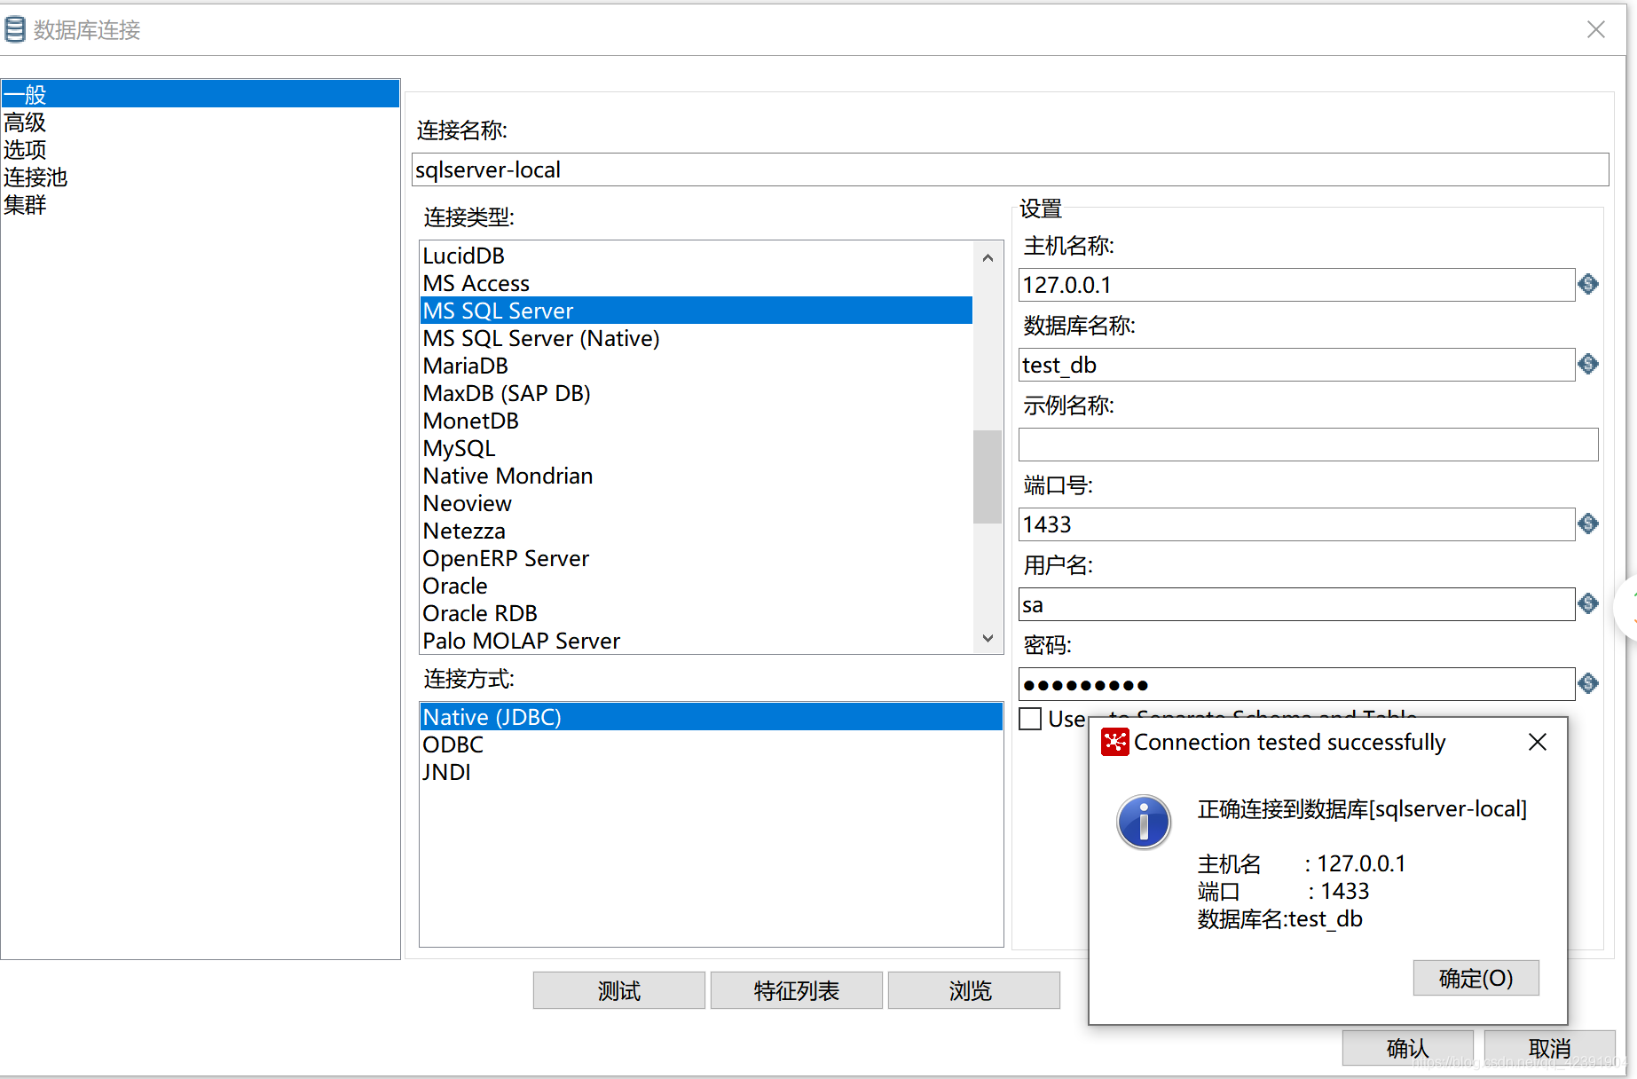Viewport: 1637px width, 1079px height.
Task: Select Neoview connection type
Action: pyautogui.click(x=697, y=503)
